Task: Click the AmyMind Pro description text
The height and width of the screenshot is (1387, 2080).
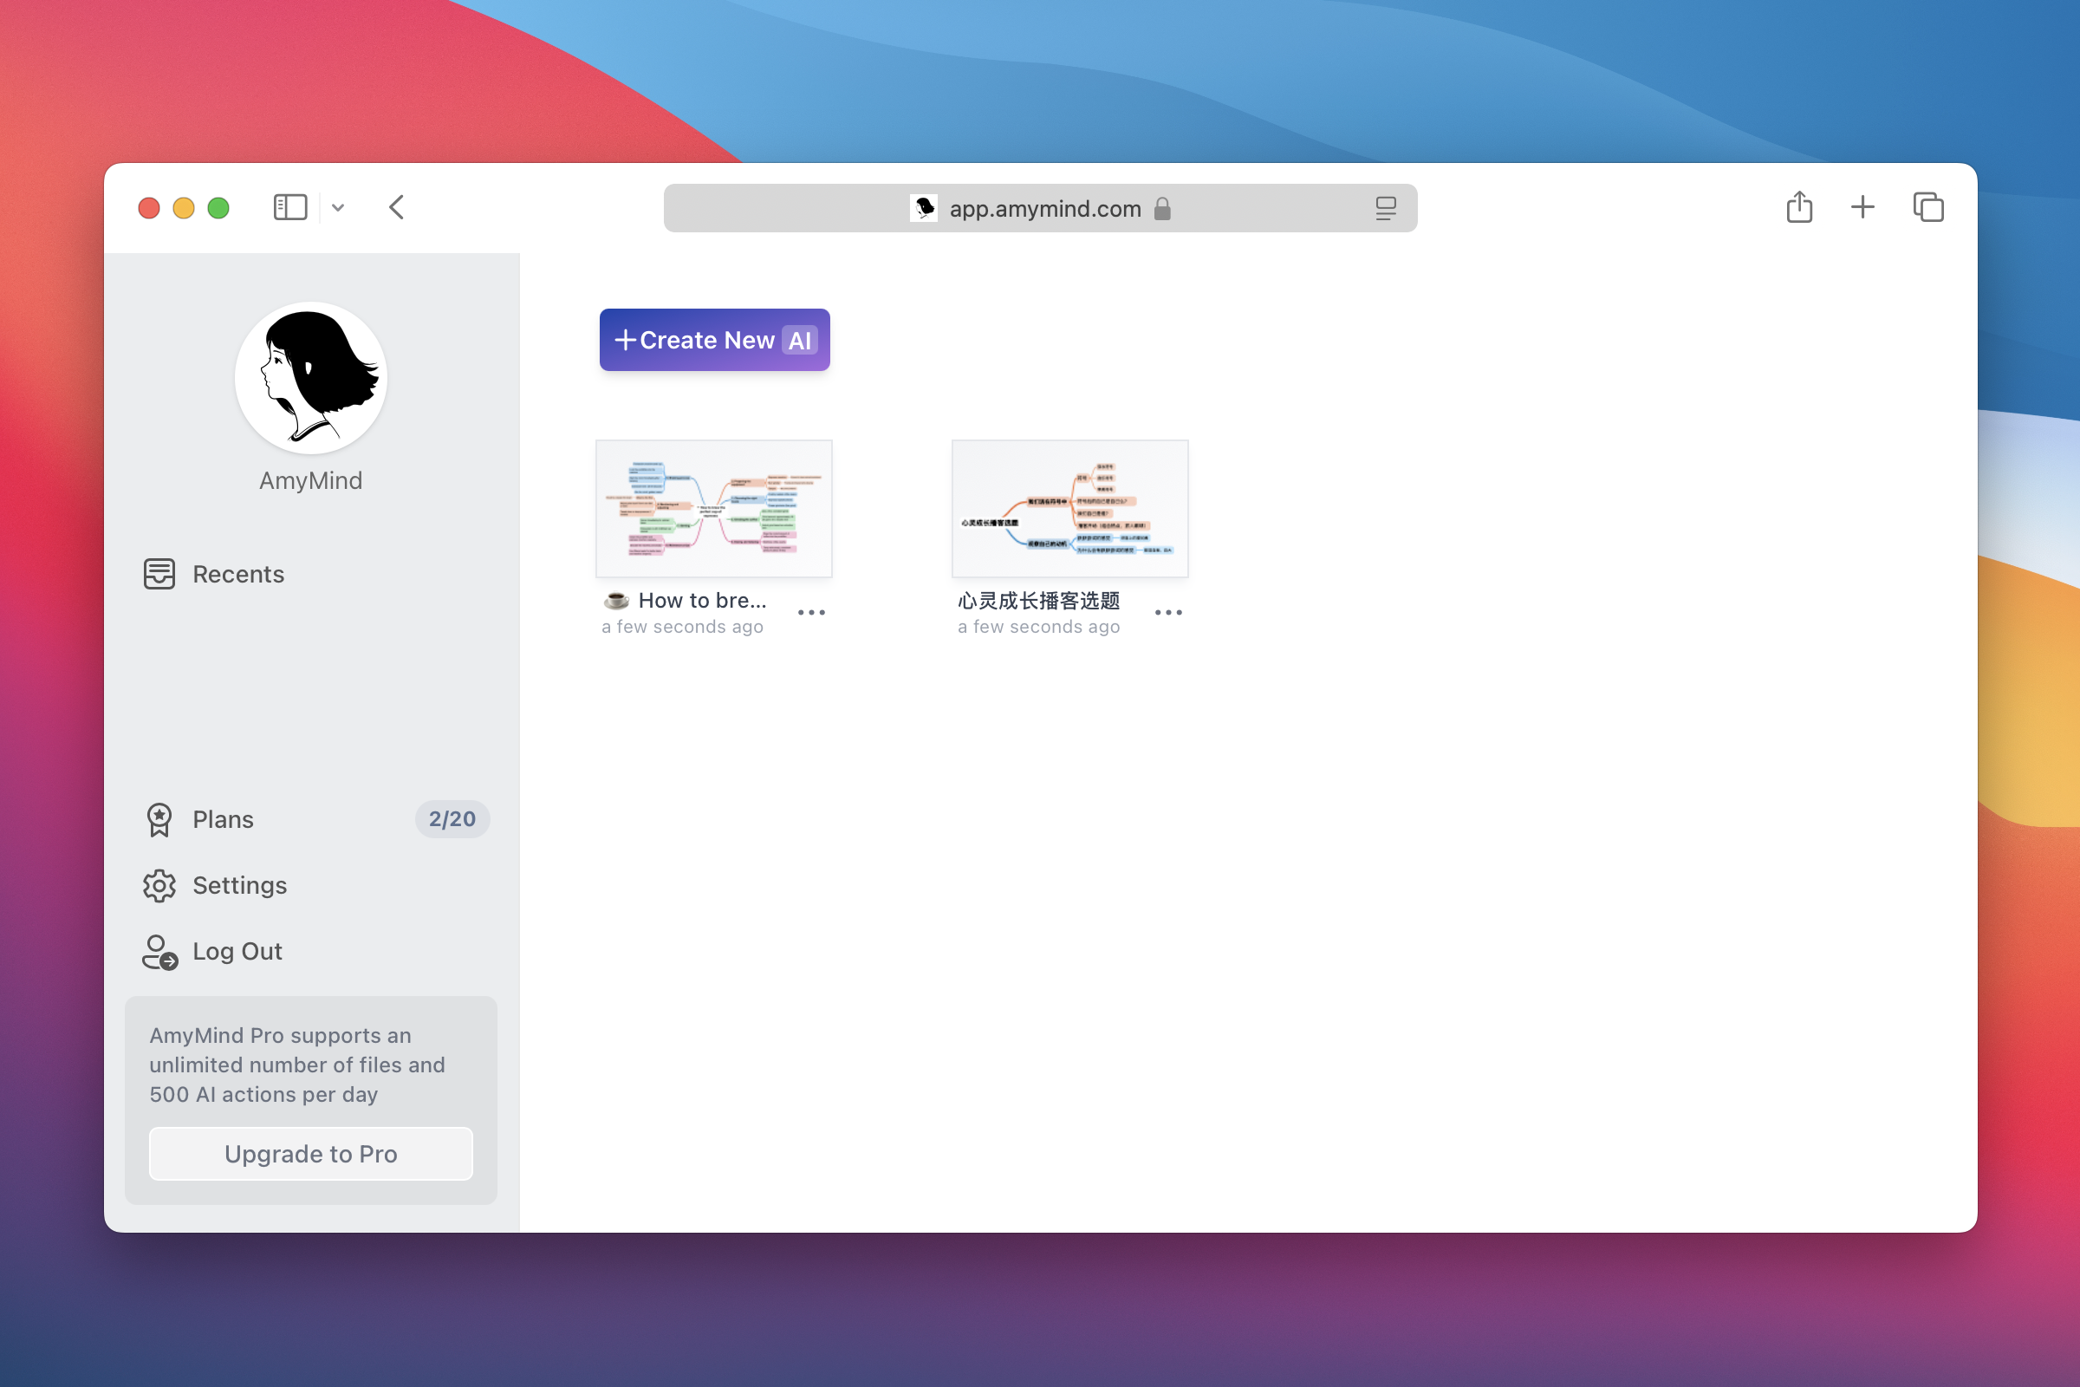Action: tap(297, 1065)
